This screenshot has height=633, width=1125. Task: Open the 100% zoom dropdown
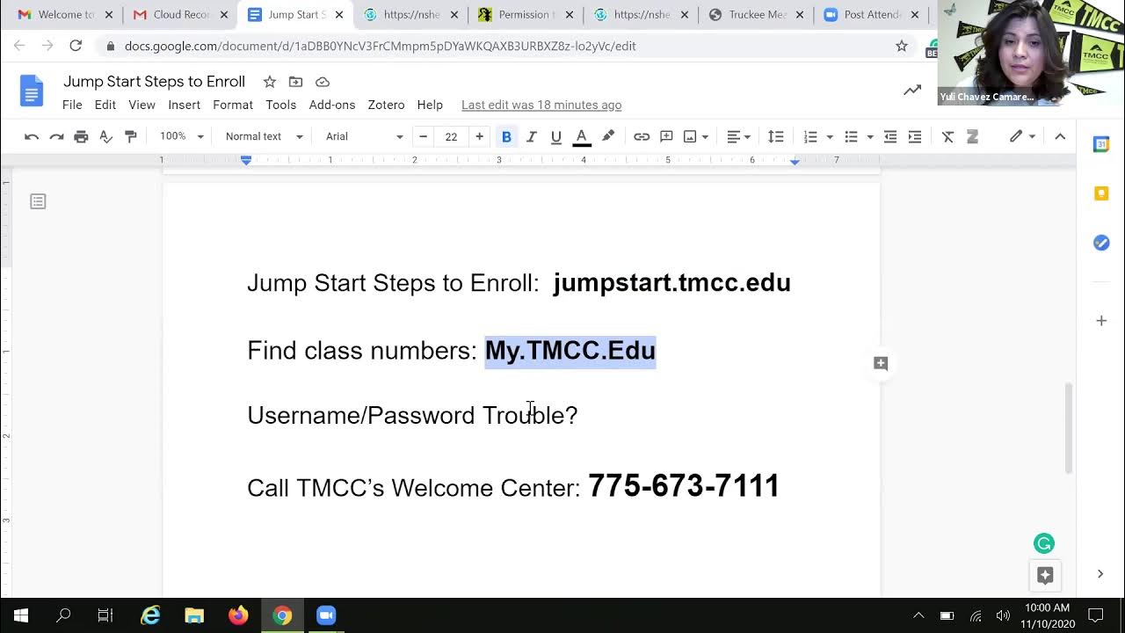(181, 136)
